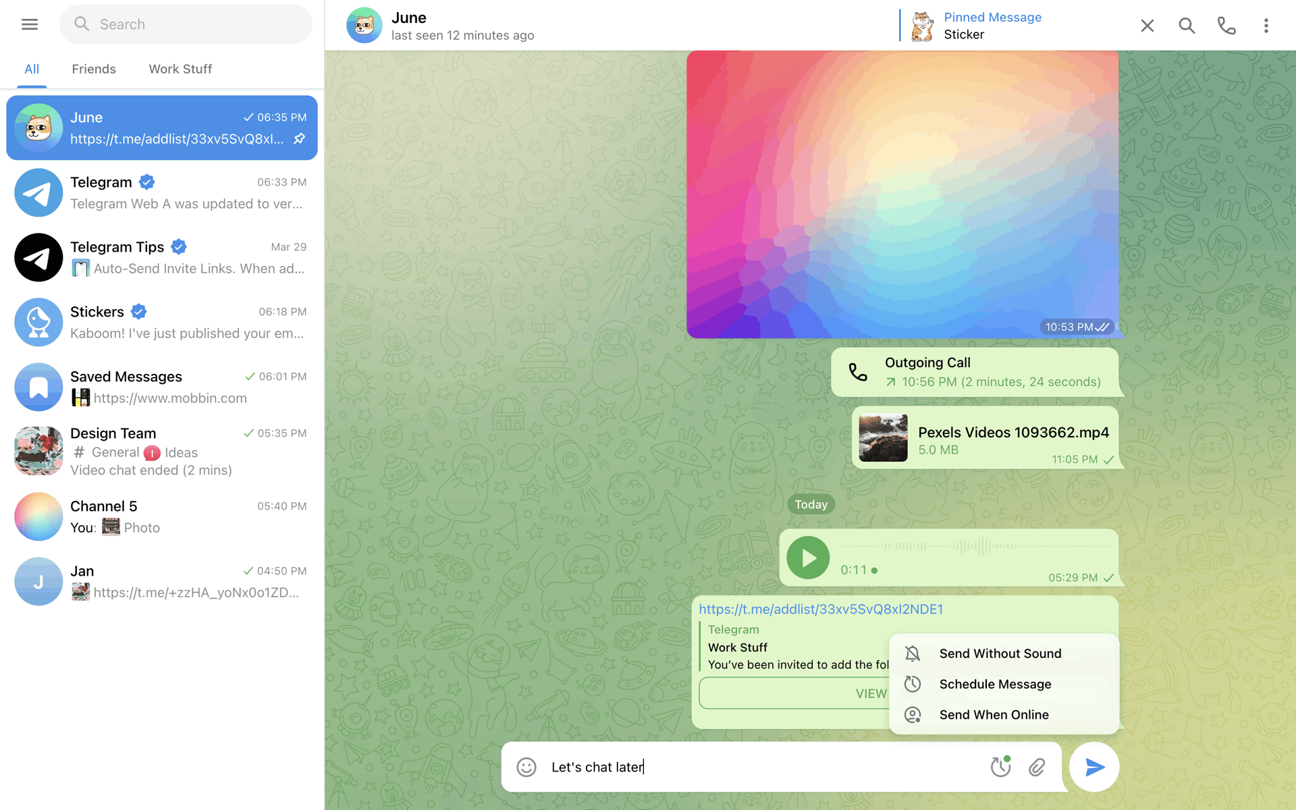Dismiss the pinned message with the X
Viewport: 1296px width, 810px height.
1147,26
